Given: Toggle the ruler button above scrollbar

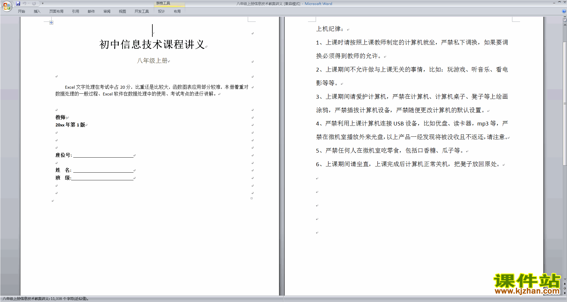Looking at the screenshot, I should (565, 20).
